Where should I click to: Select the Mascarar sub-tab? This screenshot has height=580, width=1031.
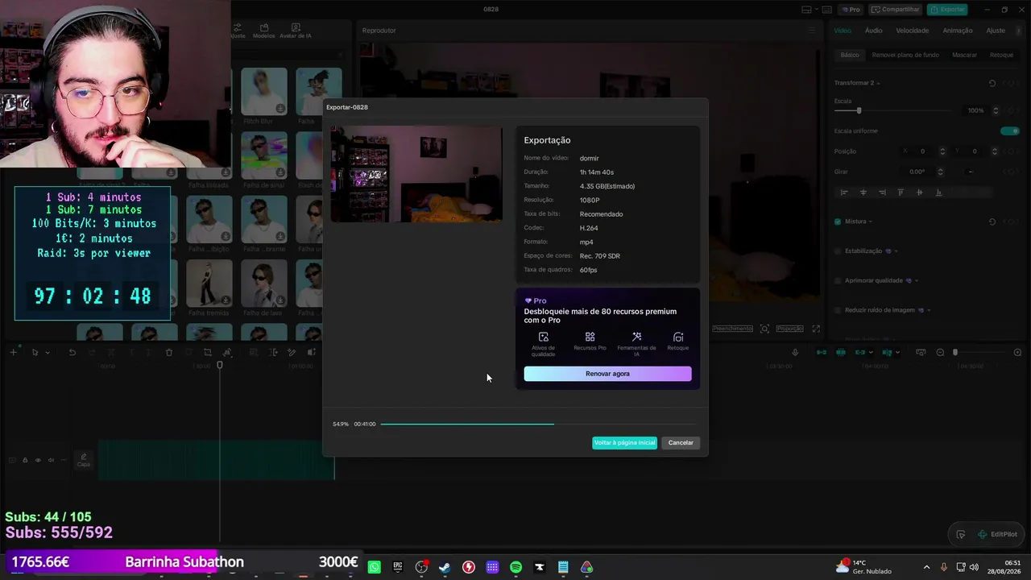[964, 55]
